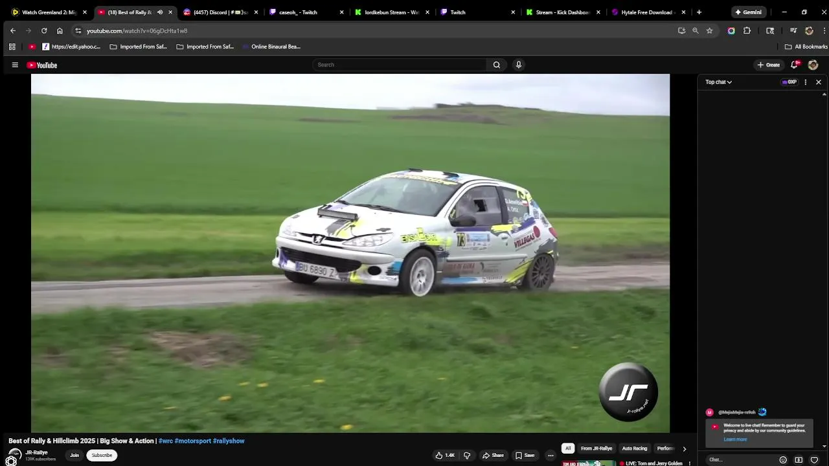Click the #rallyshow hashtag link
The width and height of the screenshot is (829, 466).
[x=229, y=441]
